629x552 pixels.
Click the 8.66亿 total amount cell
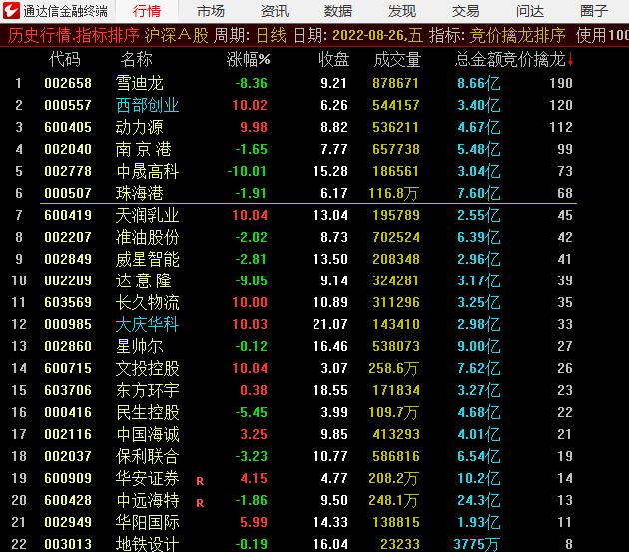click(x=479, y=83)
